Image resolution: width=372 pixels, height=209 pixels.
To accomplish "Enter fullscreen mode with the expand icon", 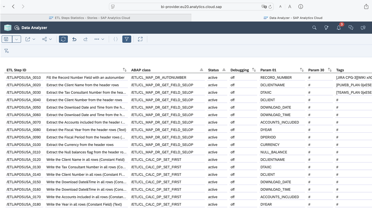I will click(140, 39).
